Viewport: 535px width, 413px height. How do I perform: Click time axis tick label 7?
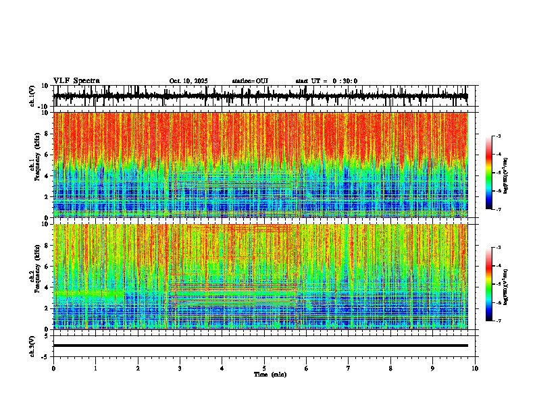click(x=349, y=368)
